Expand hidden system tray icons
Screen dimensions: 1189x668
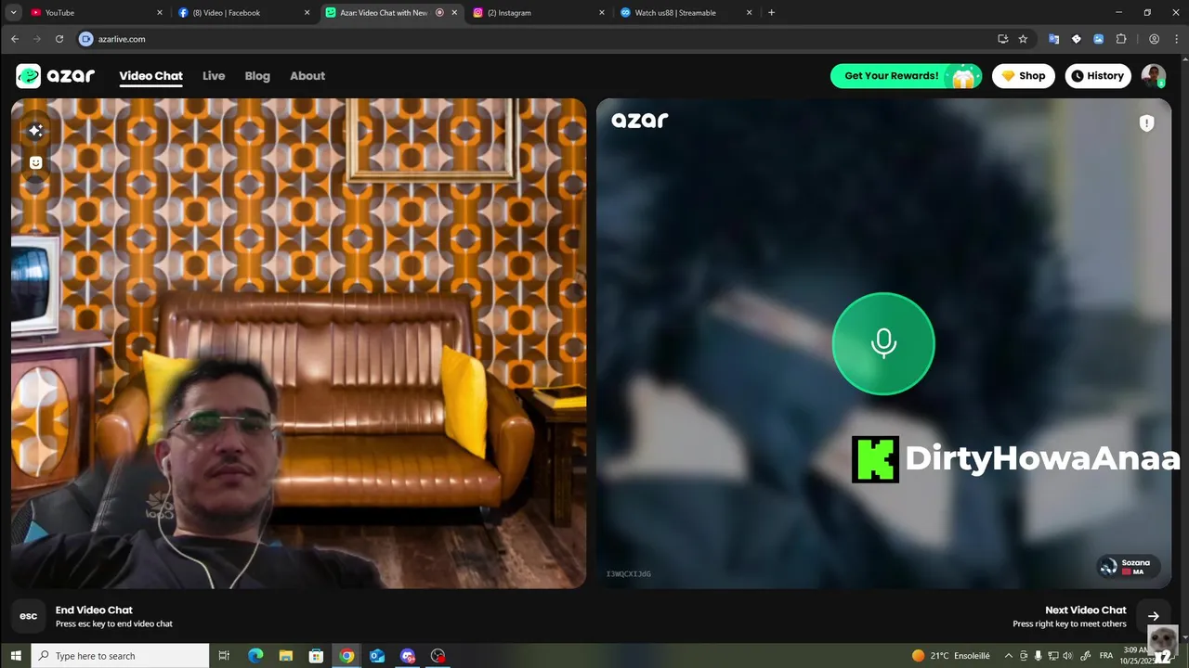click(x=1008, y=656)
